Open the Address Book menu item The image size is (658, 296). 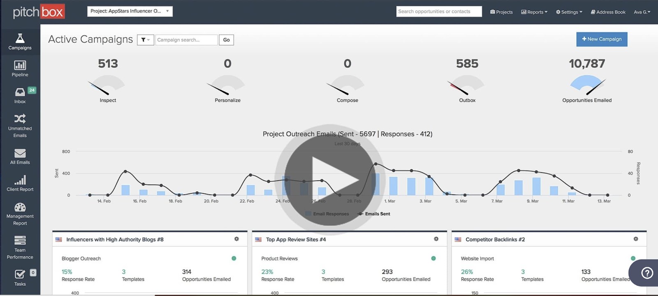(608, 12)
